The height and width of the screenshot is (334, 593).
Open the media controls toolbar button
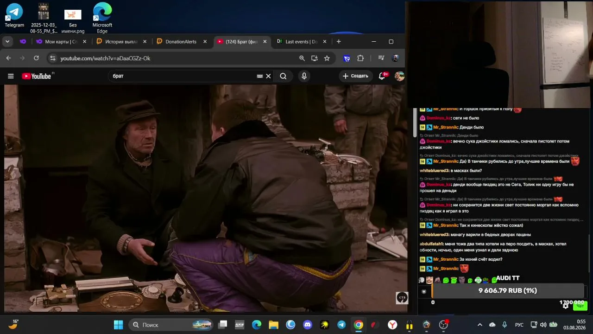[x=381, y=58]
